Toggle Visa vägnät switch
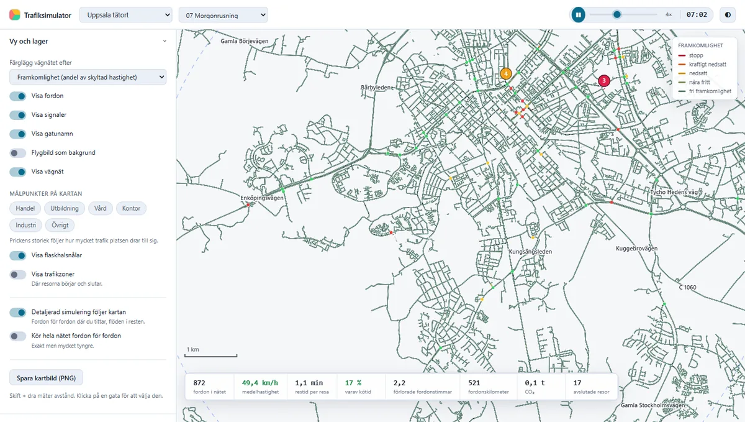This screenshot has width=745, height=422. pyautogui.click(x=18, y=172)
